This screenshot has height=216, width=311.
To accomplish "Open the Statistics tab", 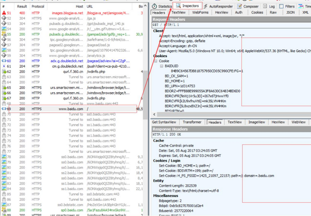I will tap(162, 6).
